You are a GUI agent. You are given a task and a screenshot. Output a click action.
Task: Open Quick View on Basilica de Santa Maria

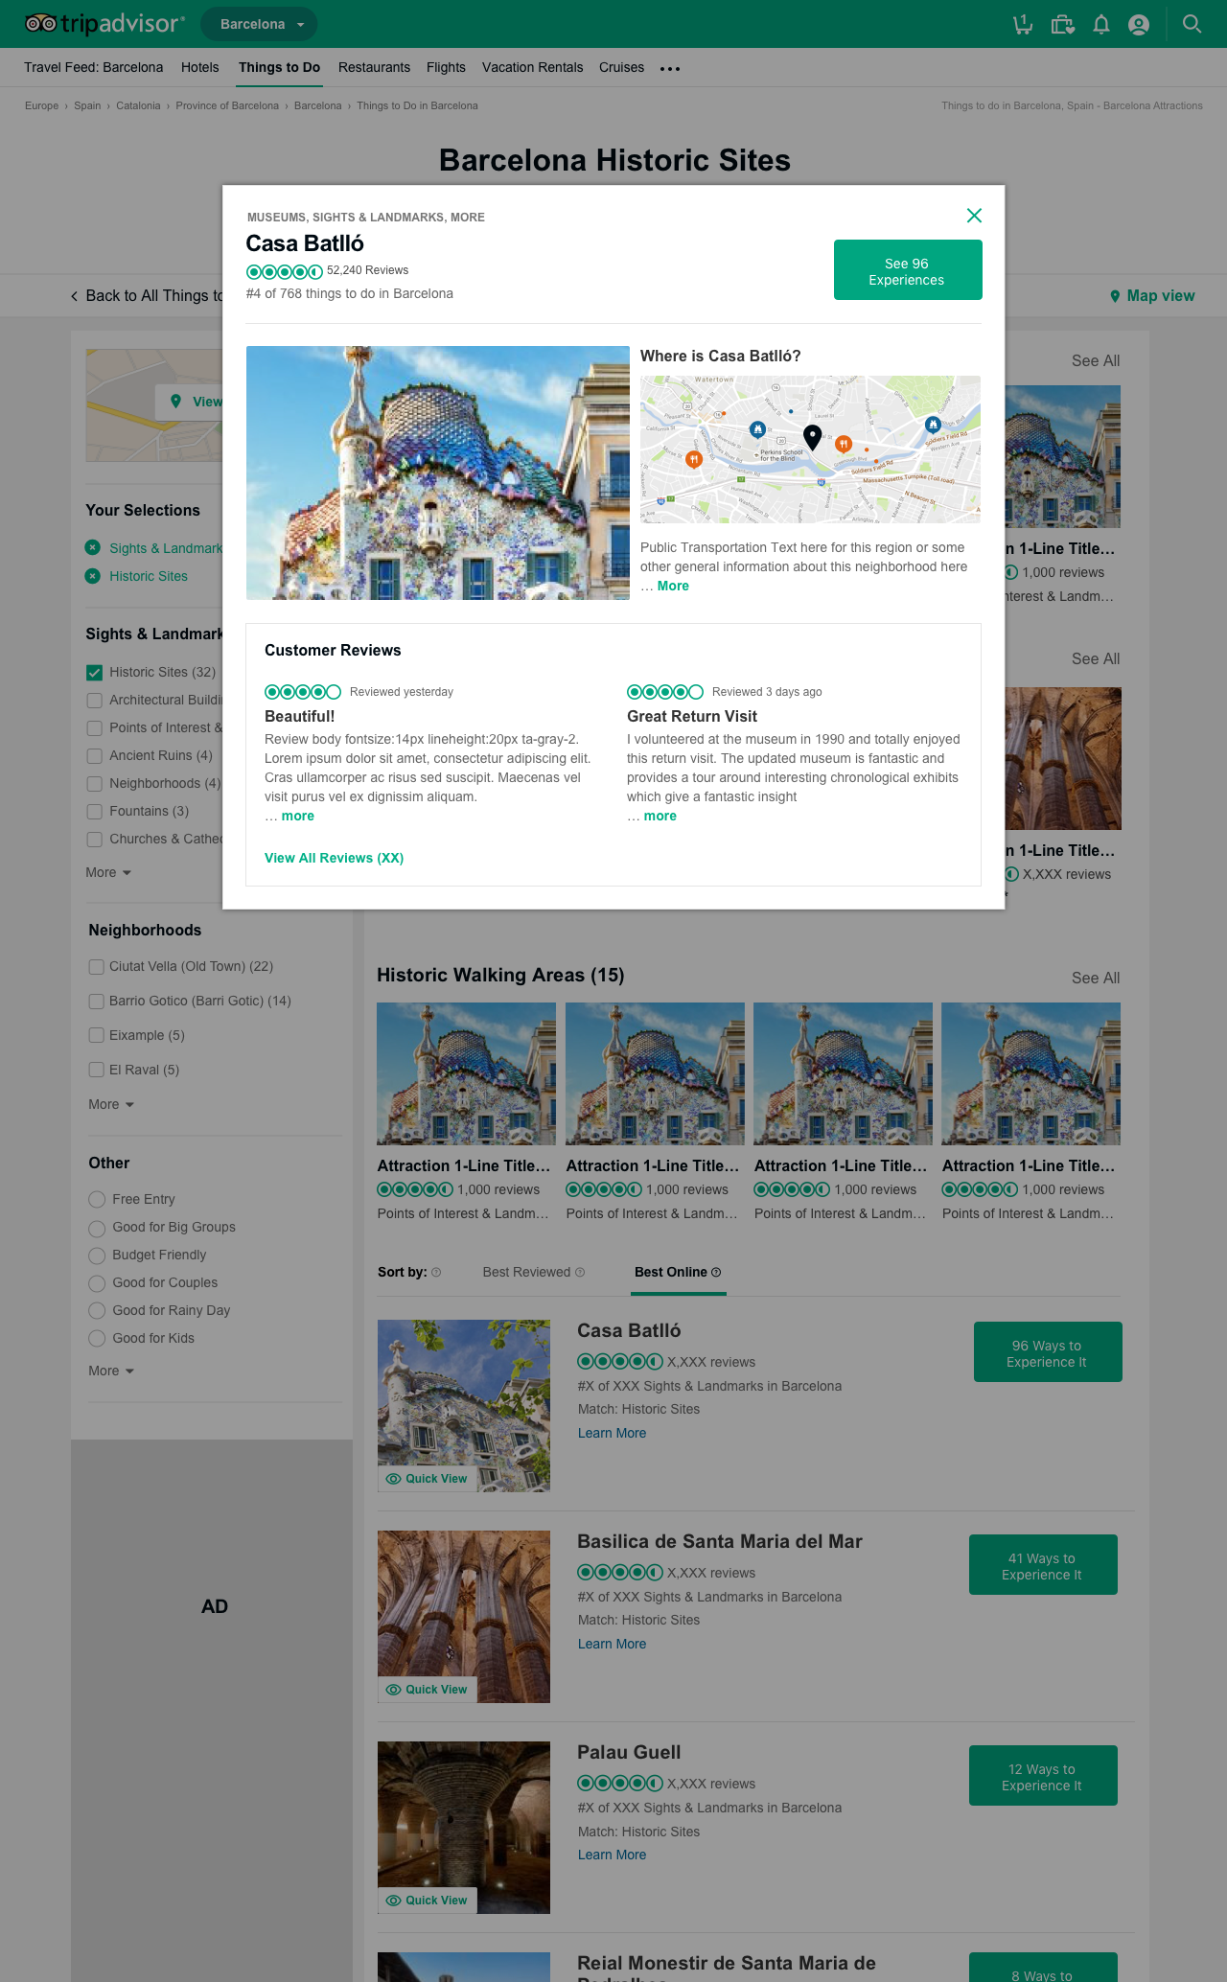427,1690
